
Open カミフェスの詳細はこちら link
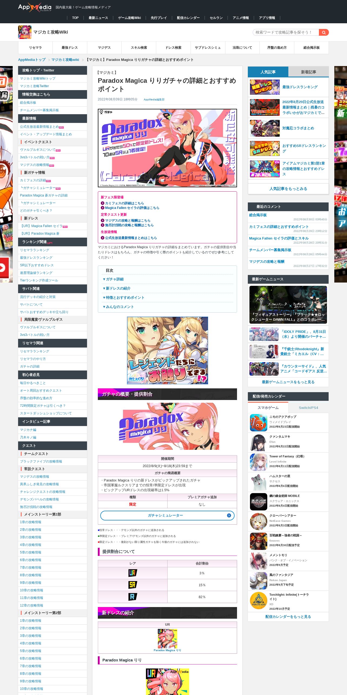click(124, 203)
